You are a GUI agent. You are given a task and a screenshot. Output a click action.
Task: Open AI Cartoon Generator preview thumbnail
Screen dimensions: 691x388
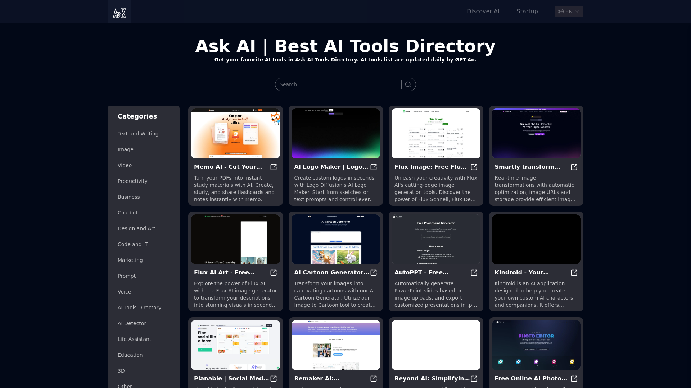pyautogui.click(x=335, y=239)
